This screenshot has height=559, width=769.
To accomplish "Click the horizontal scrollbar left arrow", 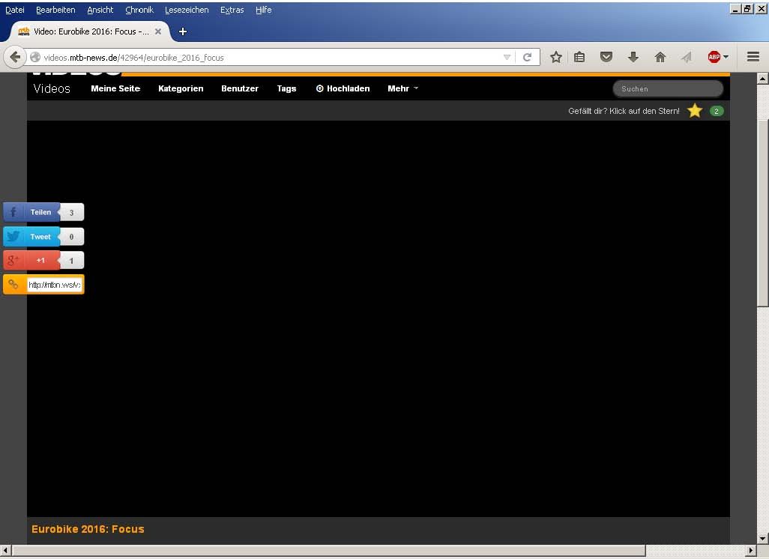I will [x=5, y=551].
